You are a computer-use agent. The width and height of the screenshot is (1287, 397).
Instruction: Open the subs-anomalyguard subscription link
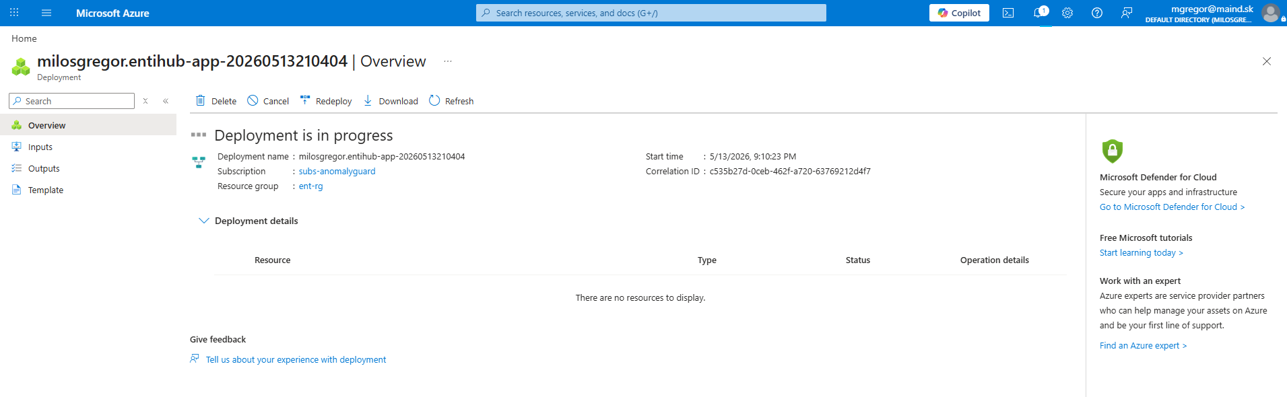point(337,172)
